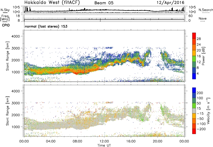The image size is (213, 147).
Task: Click the "CPID" row label
Action: [6, 25]
